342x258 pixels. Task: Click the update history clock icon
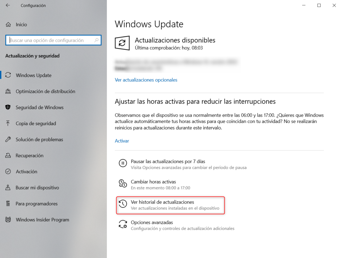click(x=123, y=204)
